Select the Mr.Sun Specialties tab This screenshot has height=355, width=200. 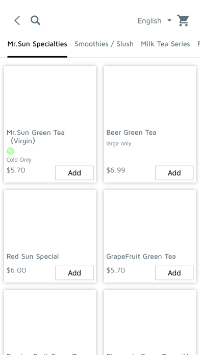[37, 44]
